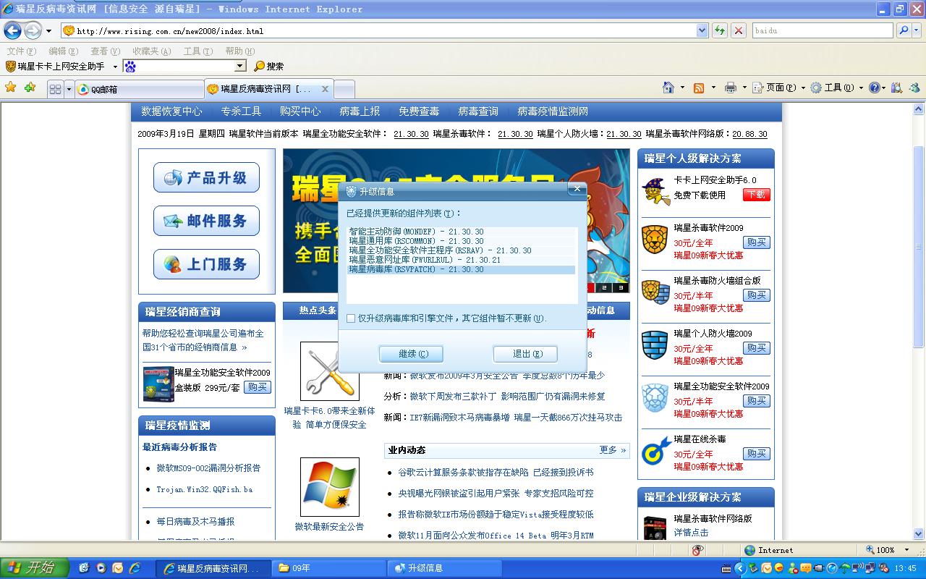Click 继续(C) button in upgrade dialog
Image resolution: width=926 pixels, height=579 pixels.
pos(411,354)
